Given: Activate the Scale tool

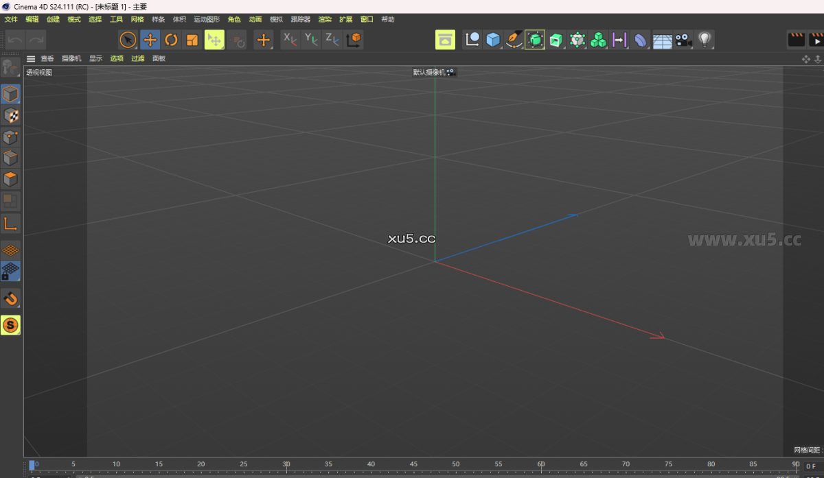Looking at the screenshot, I should (x=192, y=40).
